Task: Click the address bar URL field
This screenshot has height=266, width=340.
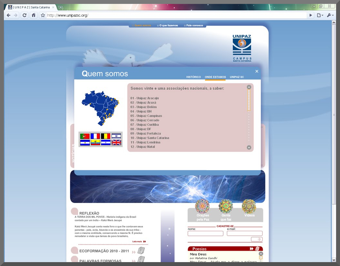Action: coord(176,15)
